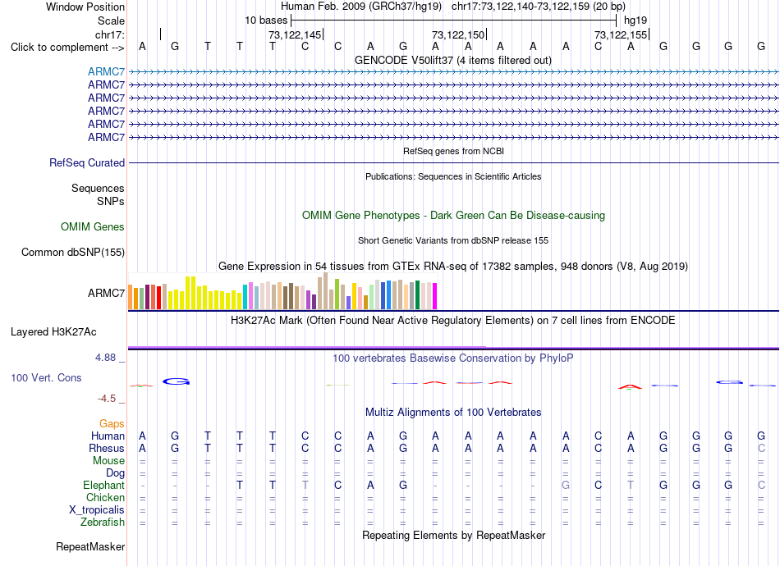The height and width of the screenshot is (566, 780).
Task: Click the GENCODE V50lift37 track title
Action: click(x=453, y=61)
